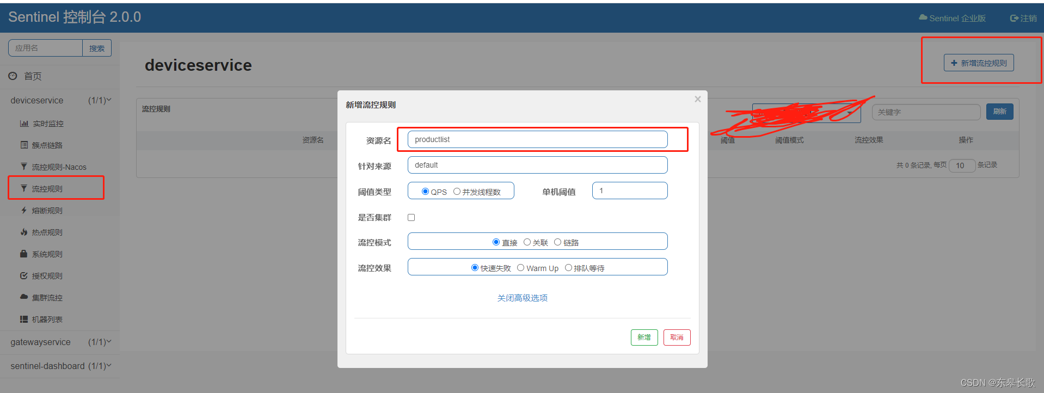Enable the 是否集群 checkbox
1044x393 pixels.
(x=412, y=217)
